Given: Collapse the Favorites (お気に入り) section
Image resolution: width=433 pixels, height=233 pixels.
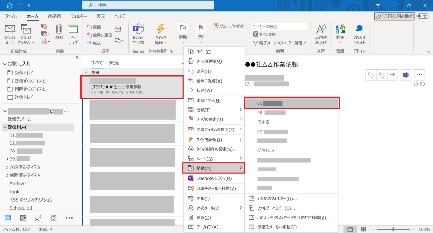Looking at the screenshot, I should (5, 64).
